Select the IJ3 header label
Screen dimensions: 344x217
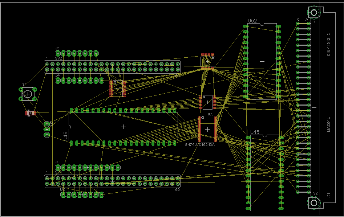pos(57,162)
